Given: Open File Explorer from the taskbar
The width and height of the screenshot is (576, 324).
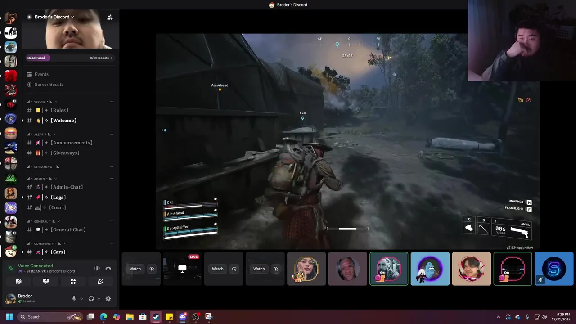Looking at the screenshot, I should click(x=130, y=317).
